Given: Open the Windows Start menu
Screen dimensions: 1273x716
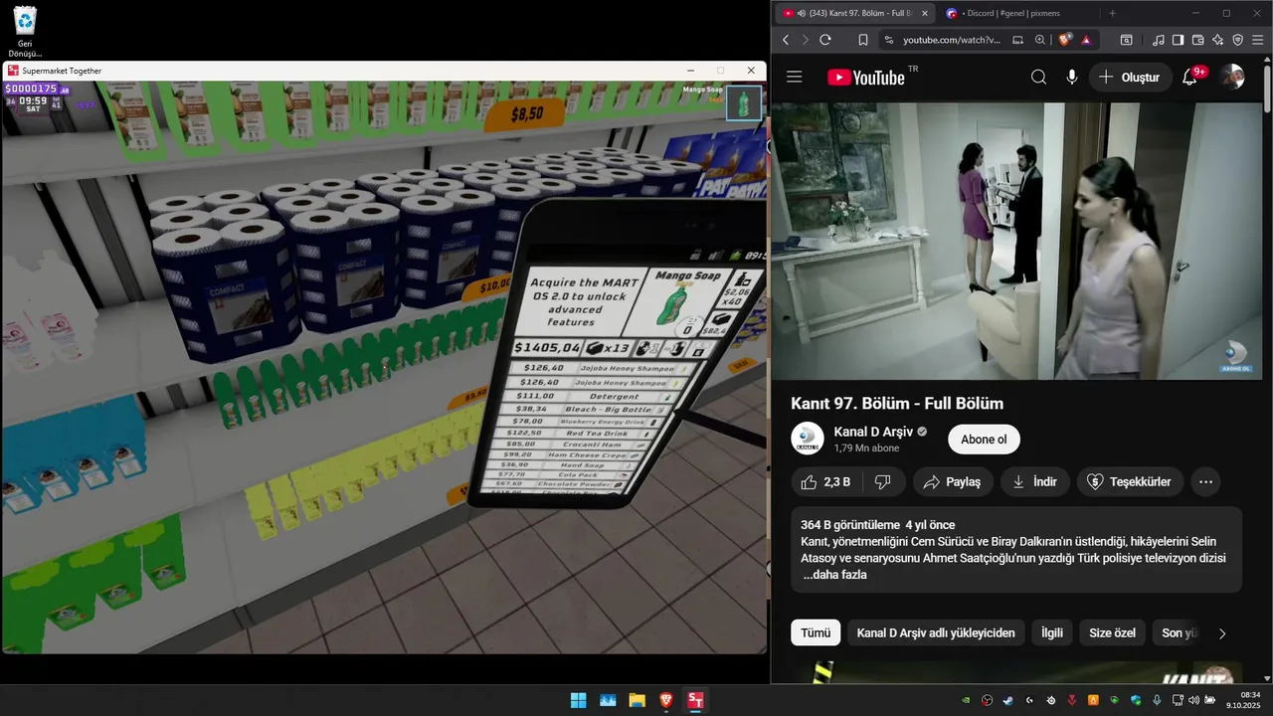Looking at the screenshot, I should tap(578, 700).
